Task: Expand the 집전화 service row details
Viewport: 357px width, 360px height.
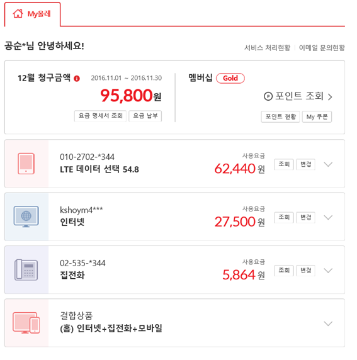Action: pos(328,271)
